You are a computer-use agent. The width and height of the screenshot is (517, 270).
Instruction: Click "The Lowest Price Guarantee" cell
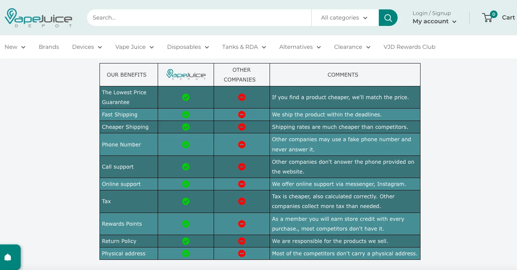point(129,97)
